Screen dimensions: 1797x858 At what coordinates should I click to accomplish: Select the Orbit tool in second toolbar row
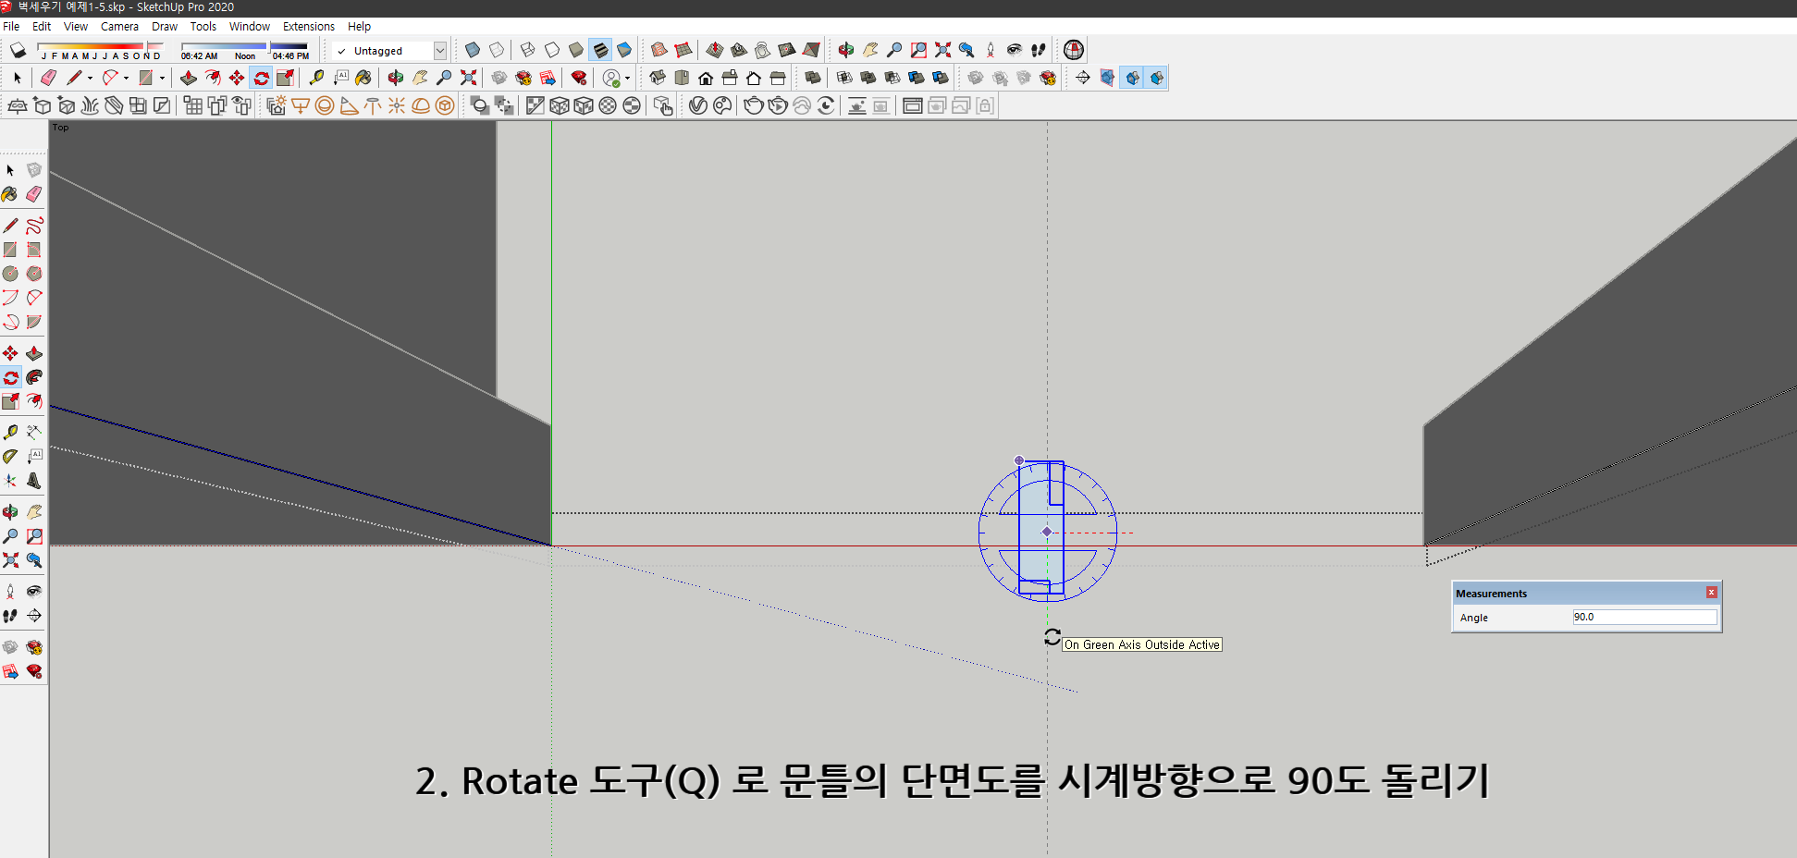pyautogui.click(x=396, y=78)
